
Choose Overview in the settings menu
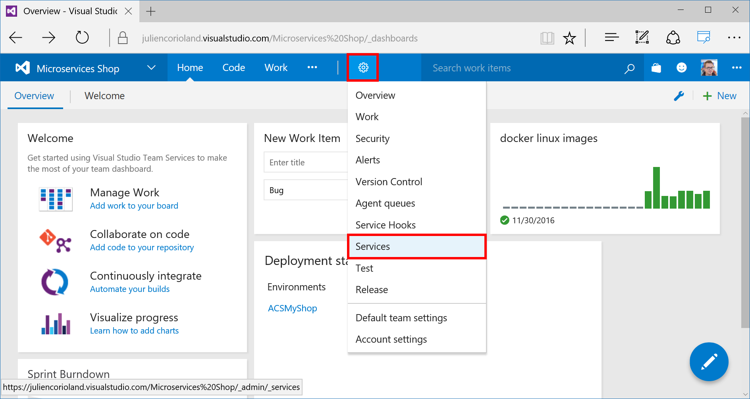[x=417, y=95]
